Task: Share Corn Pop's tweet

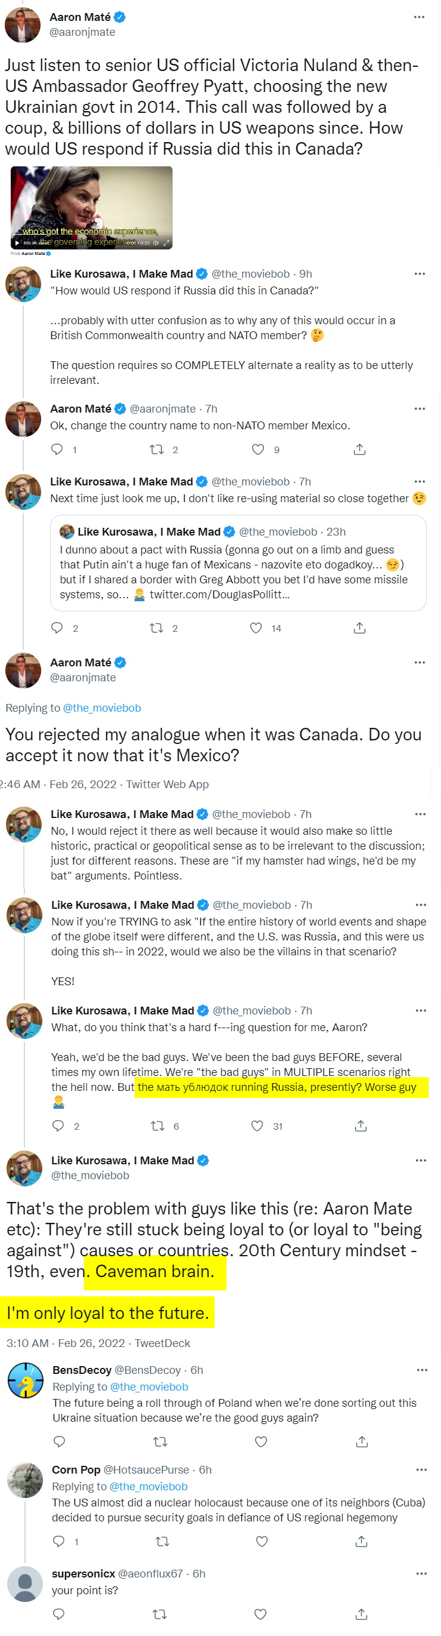Action: tap(362, 1542)
